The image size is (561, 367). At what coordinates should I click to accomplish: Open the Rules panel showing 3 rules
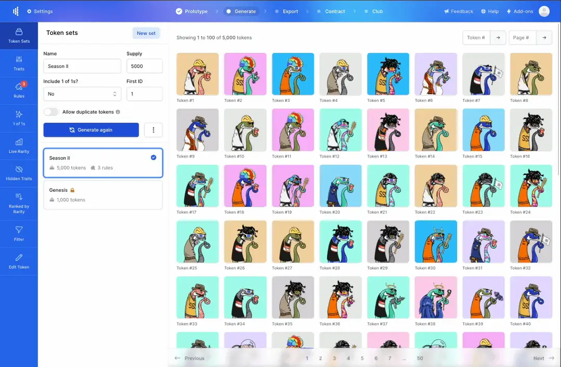(x=19, y=88)
